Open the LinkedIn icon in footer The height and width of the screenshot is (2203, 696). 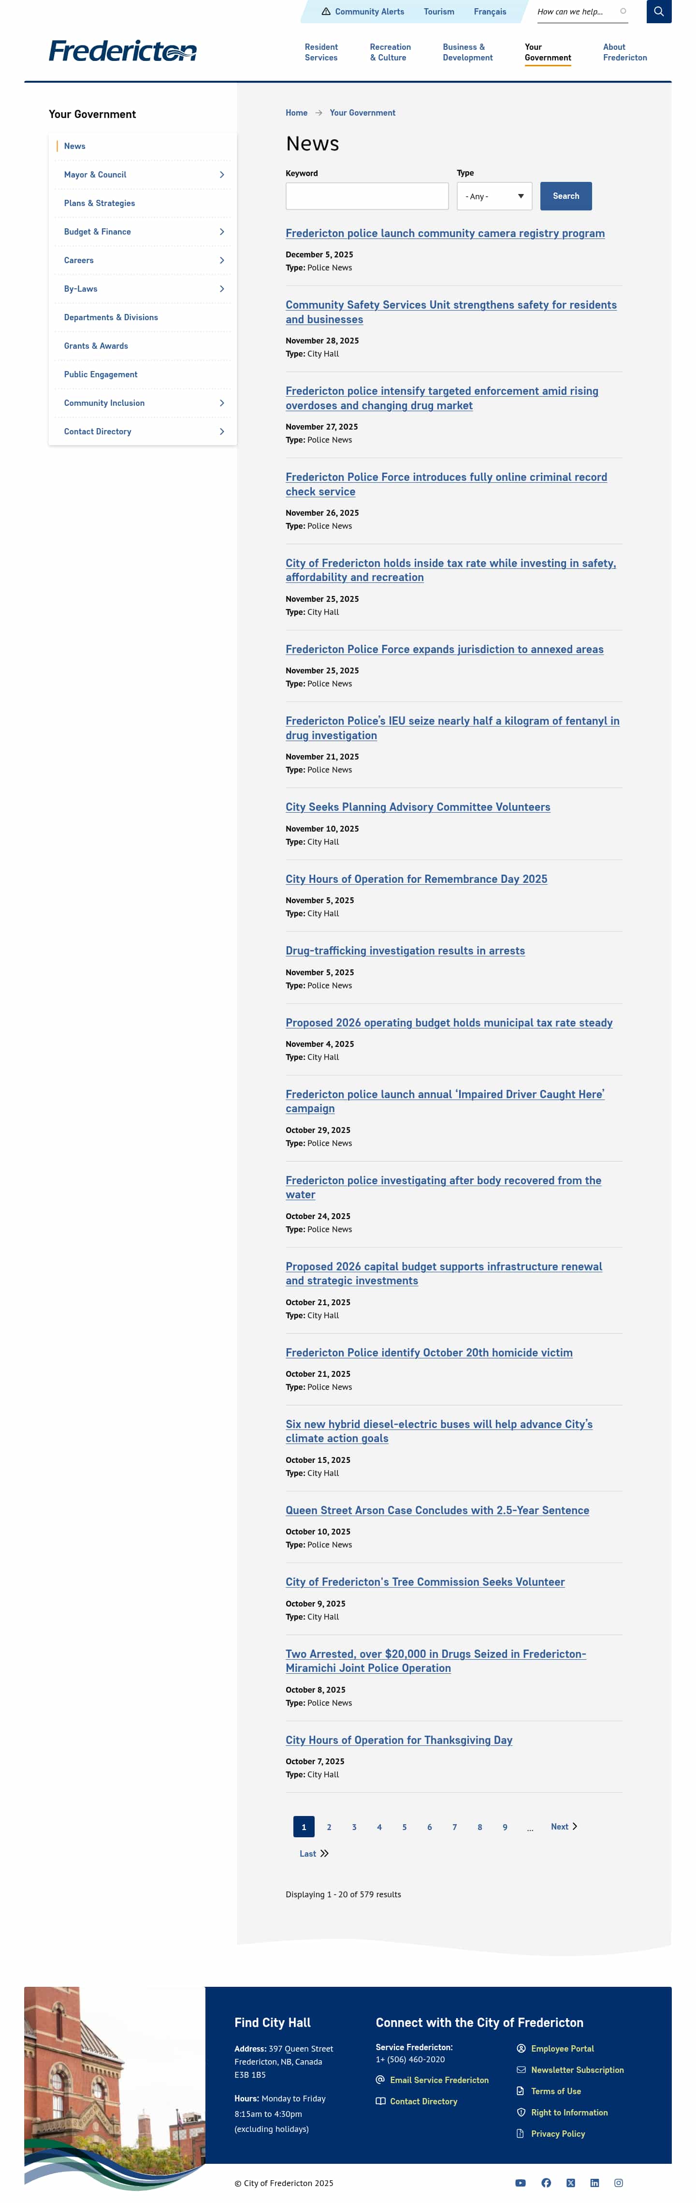594,2183
